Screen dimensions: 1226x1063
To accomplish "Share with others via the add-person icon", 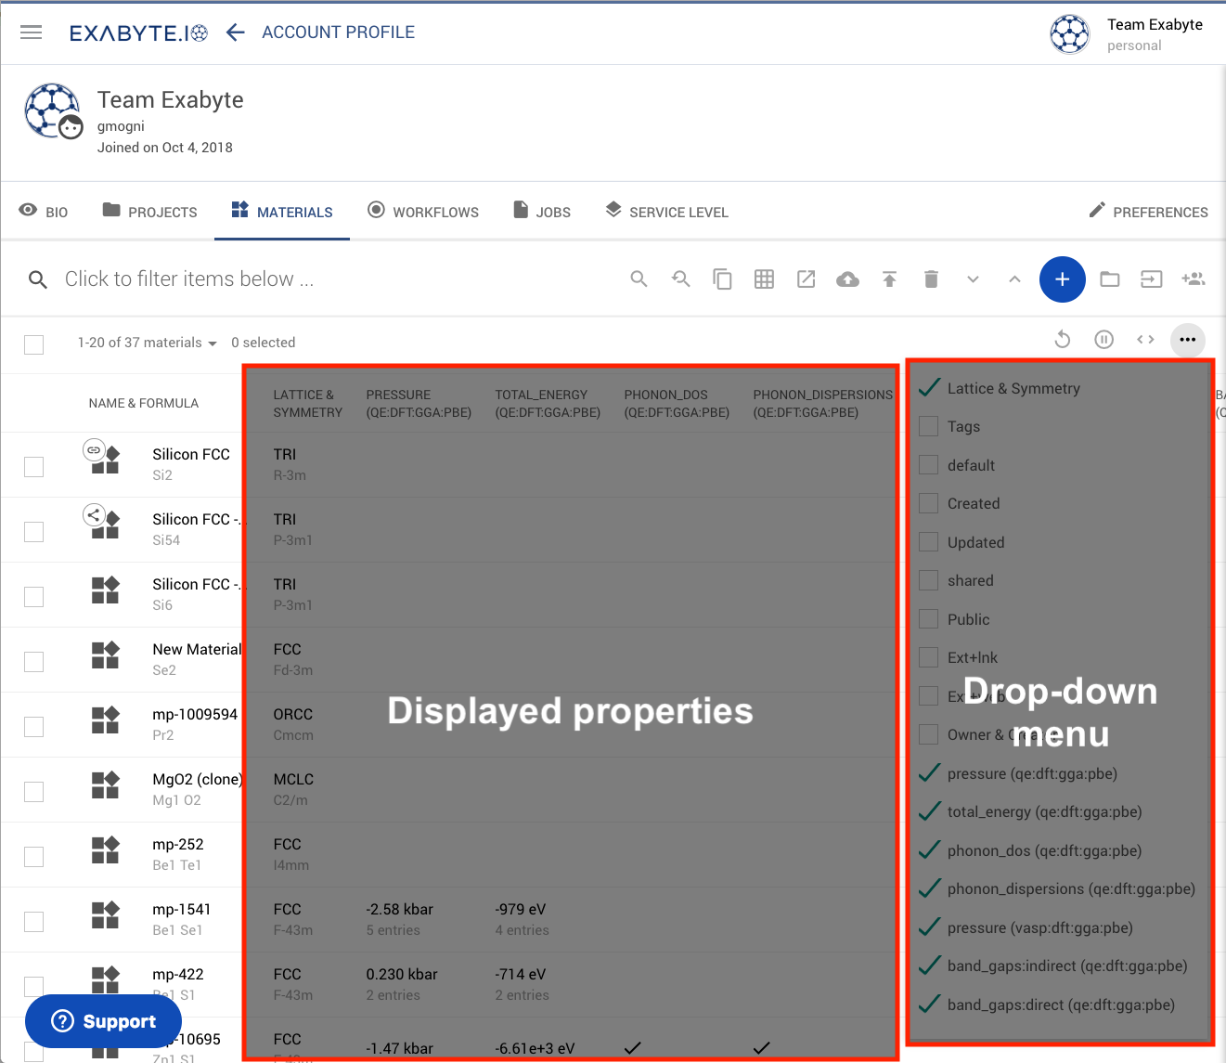I will click(x=1194, y=279).
